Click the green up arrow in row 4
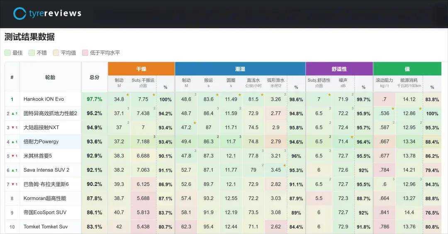448x234 pixels. click(x=12, y=142)
